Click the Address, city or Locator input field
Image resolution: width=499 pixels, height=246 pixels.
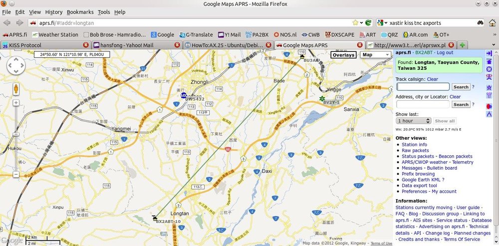point(423,104)
